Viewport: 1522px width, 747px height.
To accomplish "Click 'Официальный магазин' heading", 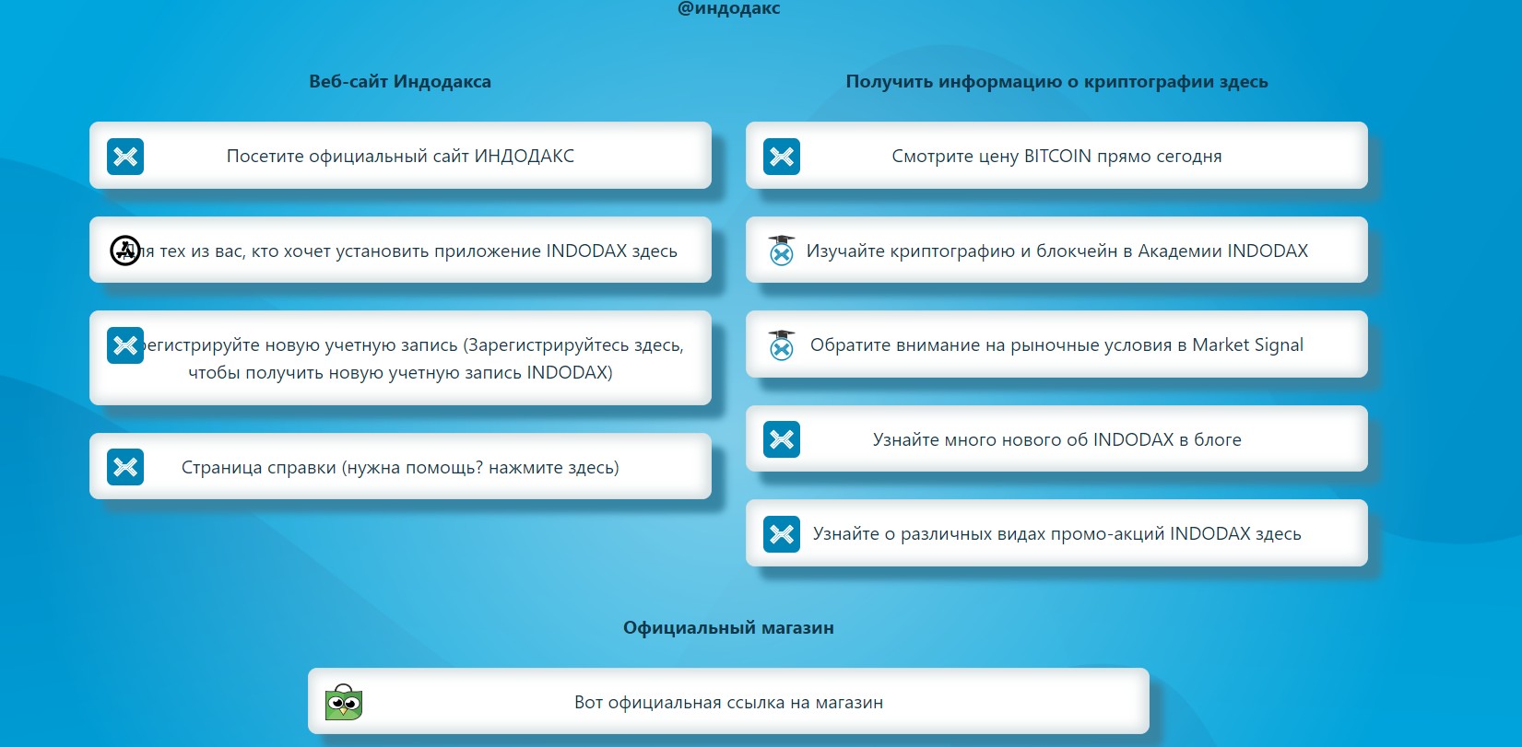I will (x=728, y=628).
